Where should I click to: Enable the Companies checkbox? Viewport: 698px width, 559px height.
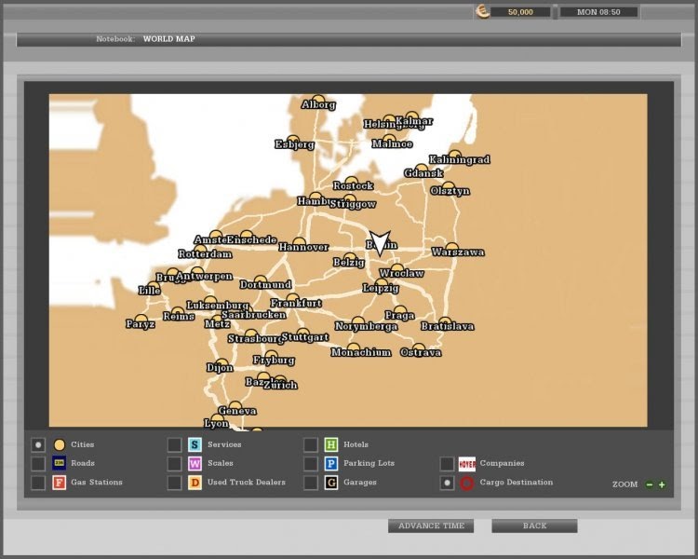tap(447, 463)
